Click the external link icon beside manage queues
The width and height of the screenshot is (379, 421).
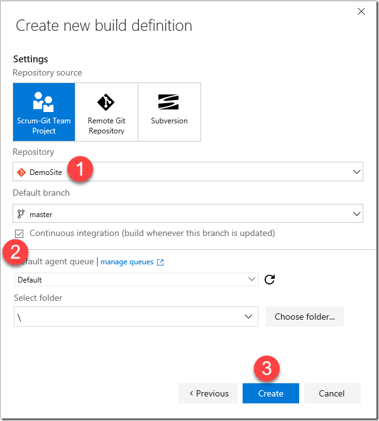point(160,262)
